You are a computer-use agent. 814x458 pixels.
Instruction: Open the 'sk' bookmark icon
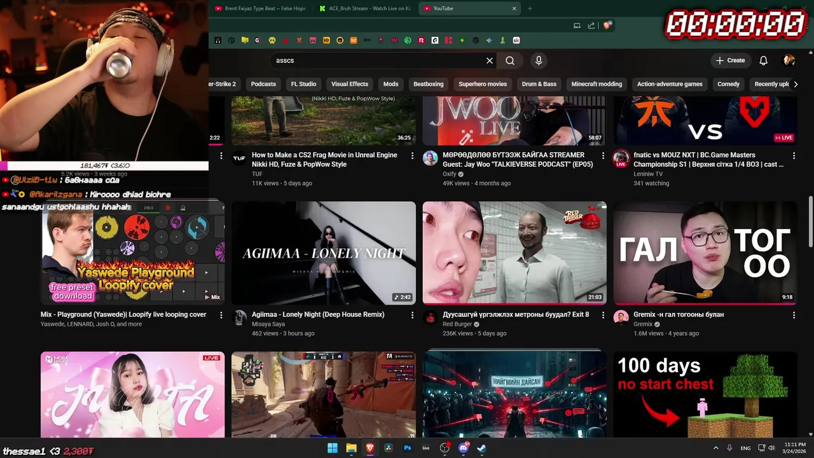516,40
